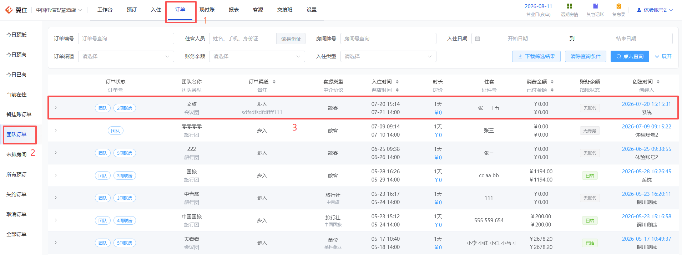Click the 5间联房 tag in 222 row
This screenshot has height=255, width=682.
click(x=125, y=153)
